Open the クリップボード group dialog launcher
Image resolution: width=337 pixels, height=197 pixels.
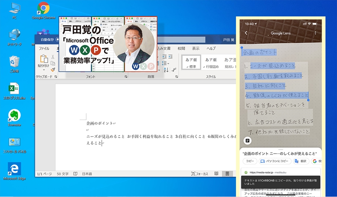click(x=56, y=76)
